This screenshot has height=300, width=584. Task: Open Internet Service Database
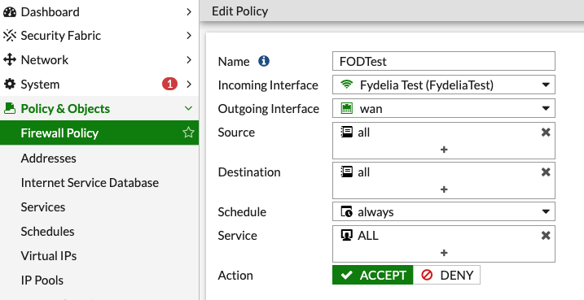tap(90, 183)
